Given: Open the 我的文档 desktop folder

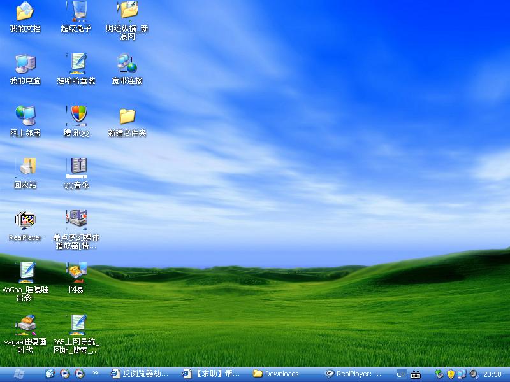Looking at the screenshot, I should tap(25, 11).
